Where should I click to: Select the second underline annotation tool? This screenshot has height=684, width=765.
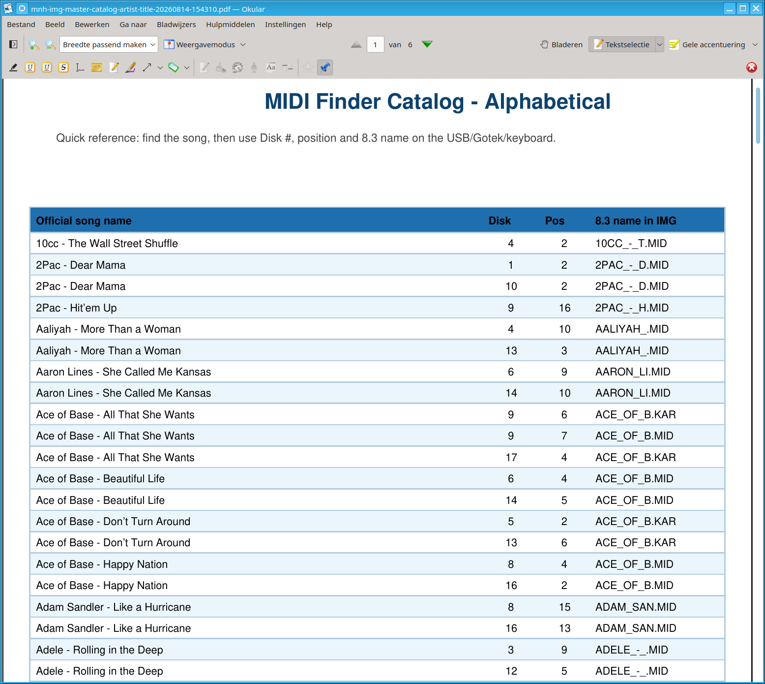[x=47, y=67]
